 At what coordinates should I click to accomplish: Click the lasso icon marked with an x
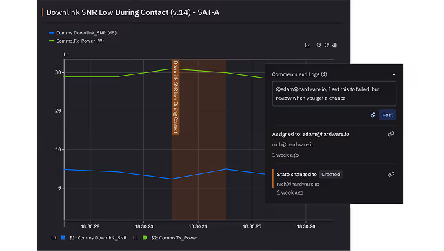[319, 45]
